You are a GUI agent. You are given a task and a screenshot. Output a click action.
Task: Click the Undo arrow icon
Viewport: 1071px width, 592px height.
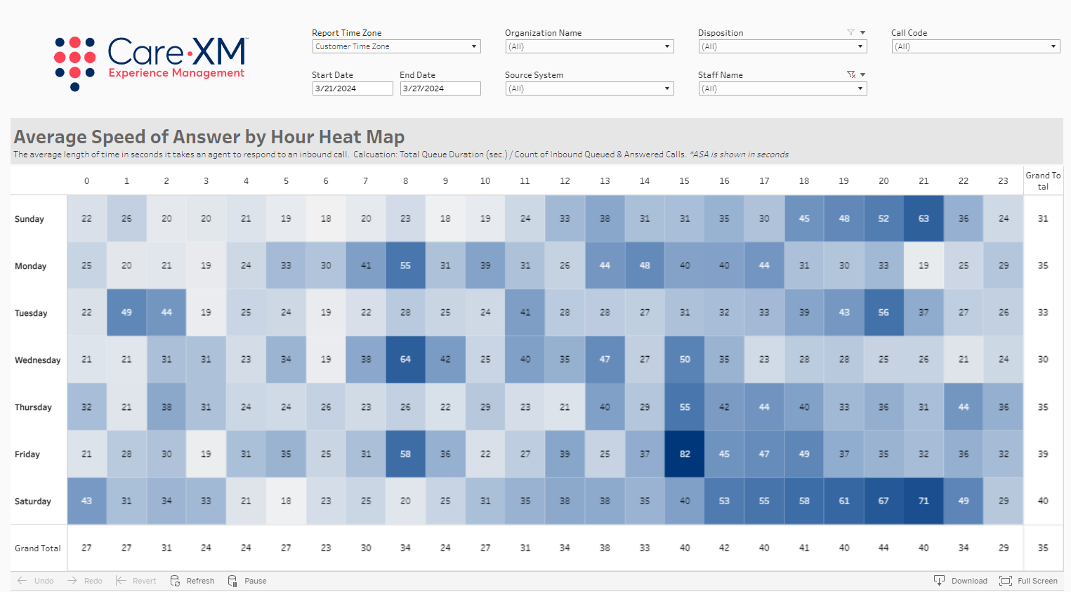[22, 581]
